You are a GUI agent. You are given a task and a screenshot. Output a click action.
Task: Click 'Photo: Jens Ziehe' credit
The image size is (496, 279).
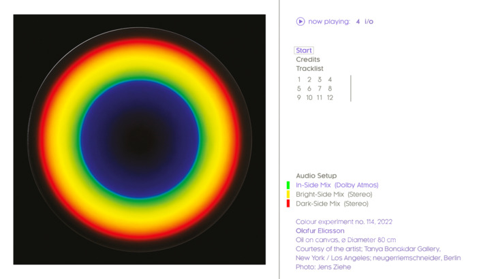pyautogui.click(x=323, y=267)
